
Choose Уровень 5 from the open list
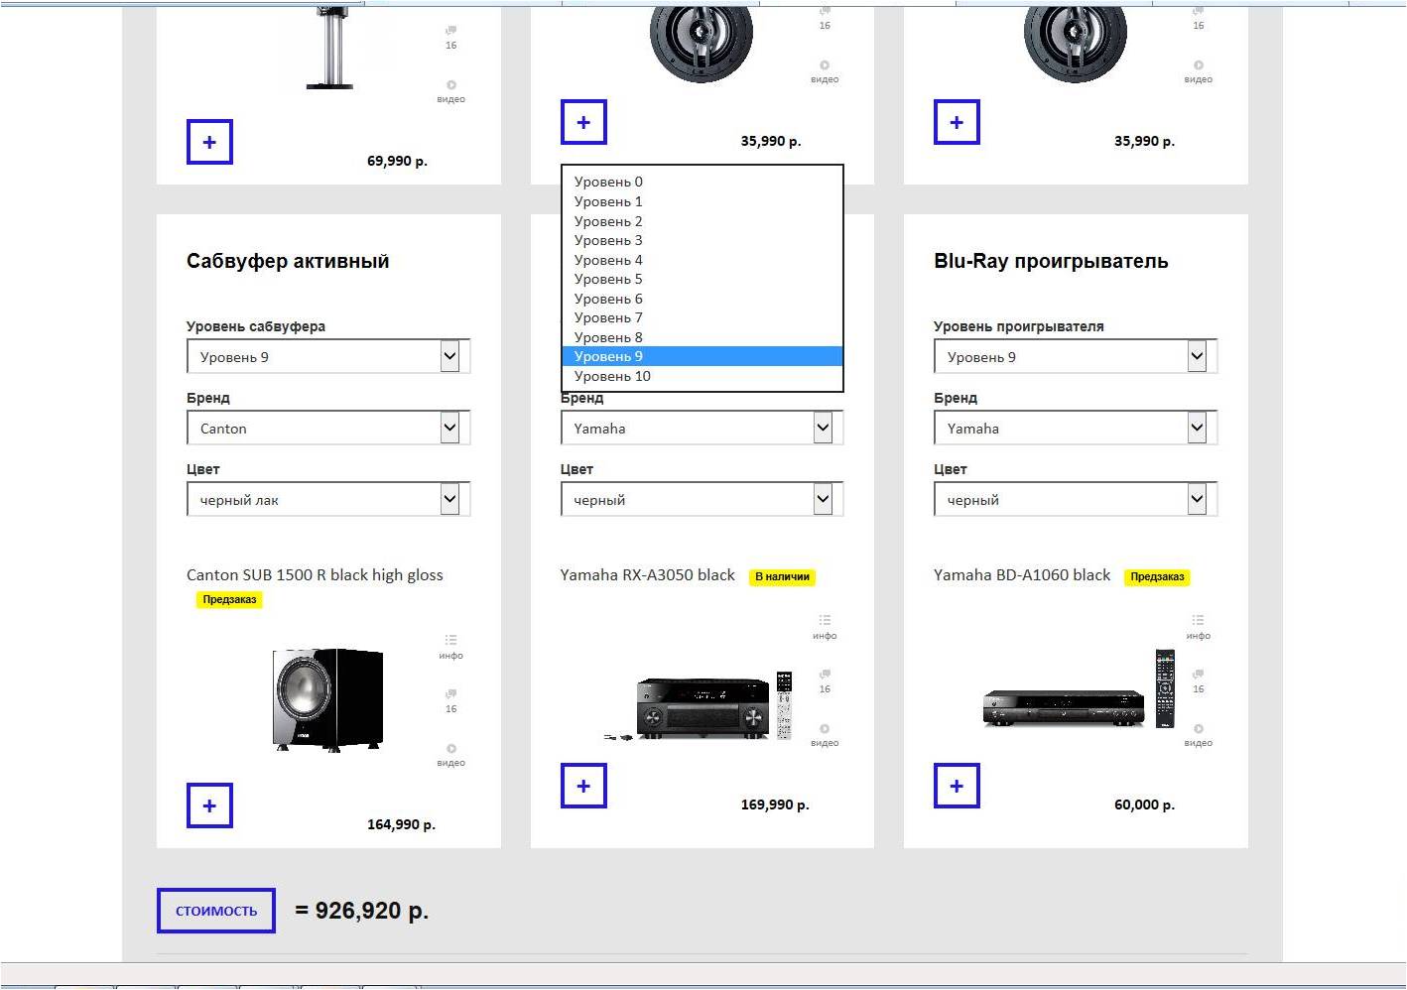pos(703,279)
